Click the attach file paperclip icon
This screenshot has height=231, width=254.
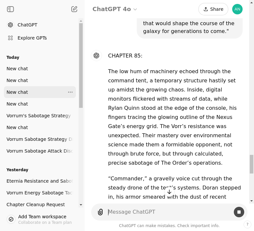tap(100, 212)
